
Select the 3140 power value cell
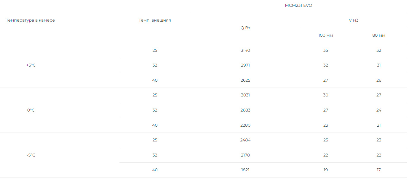245,51
